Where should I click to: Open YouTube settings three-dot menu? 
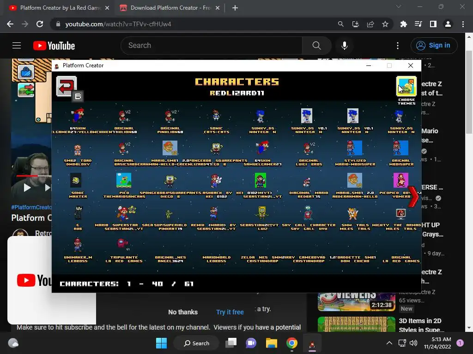[398, 46]
